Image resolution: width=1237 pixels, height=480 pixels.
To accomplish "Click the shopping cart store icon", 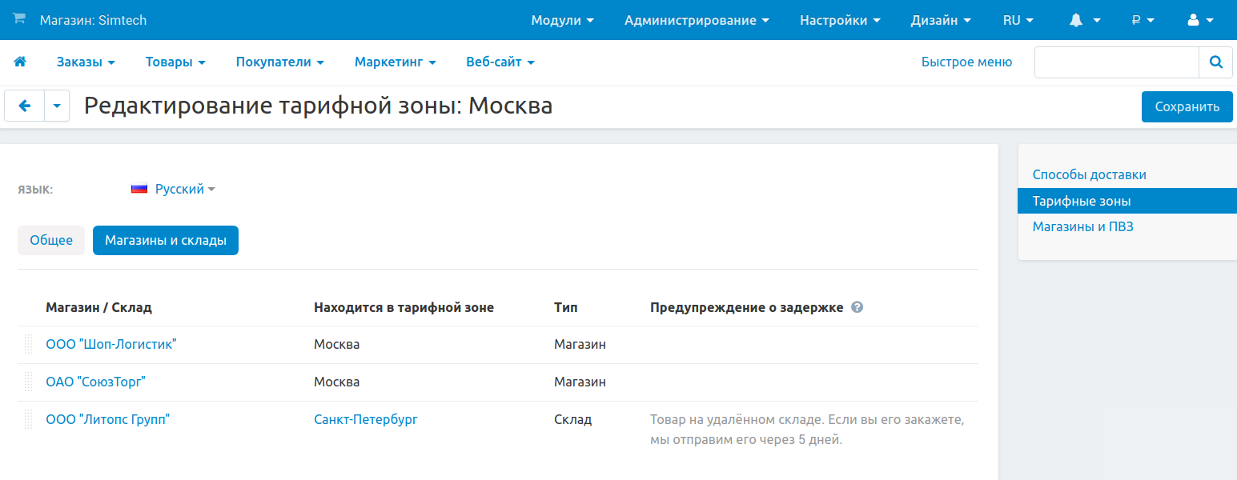I will click(x=19, y=19).
